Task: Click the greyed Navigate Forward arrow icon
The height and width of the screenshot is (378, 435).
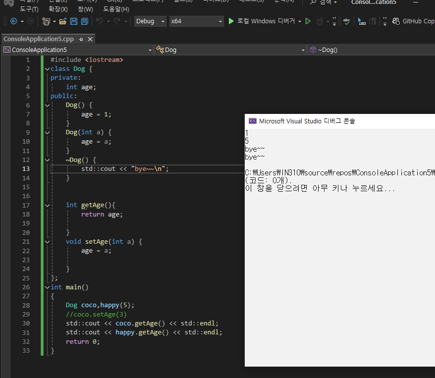Action: 30,21
